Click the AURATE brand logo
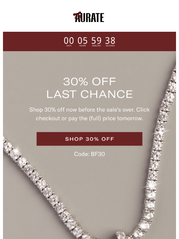The image size is (179, 239). 89,17
